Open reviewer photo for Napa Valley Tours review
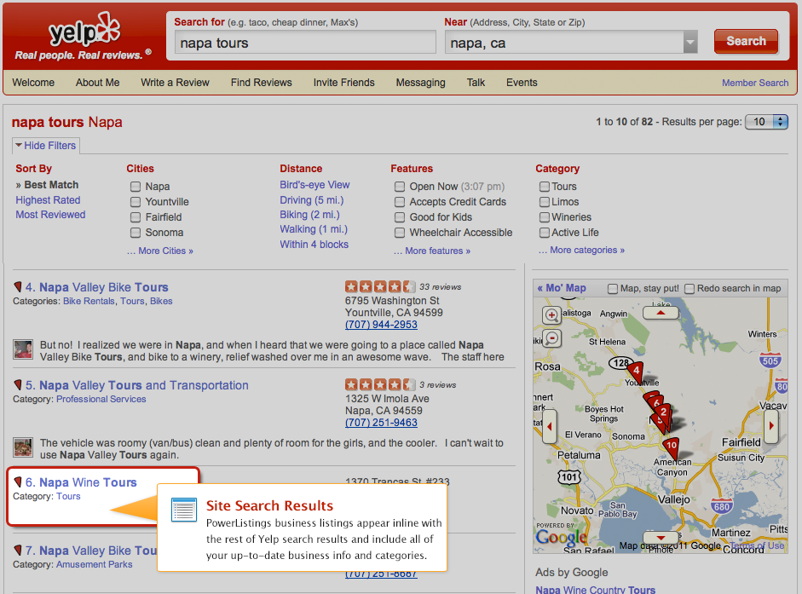The width and height of the screenshot is (802, 594). pos(23,447)
